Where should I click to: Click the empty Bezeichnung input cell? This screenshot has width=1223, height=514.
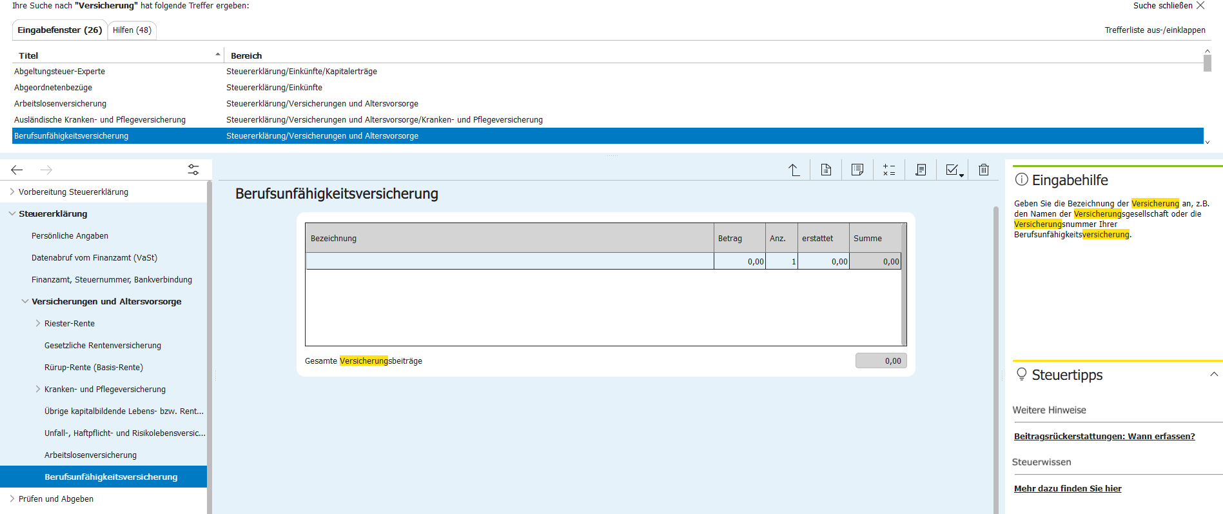(509, 261)
